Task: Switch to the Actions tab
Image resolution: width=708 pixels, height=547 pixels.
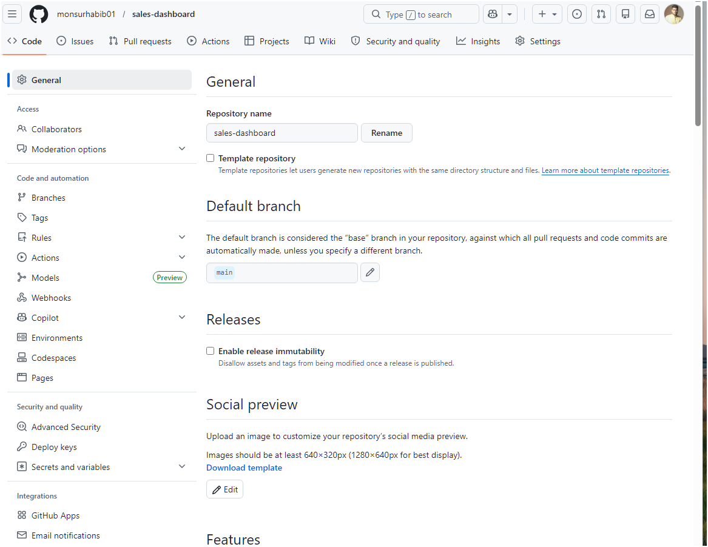Action: point(208,41)
